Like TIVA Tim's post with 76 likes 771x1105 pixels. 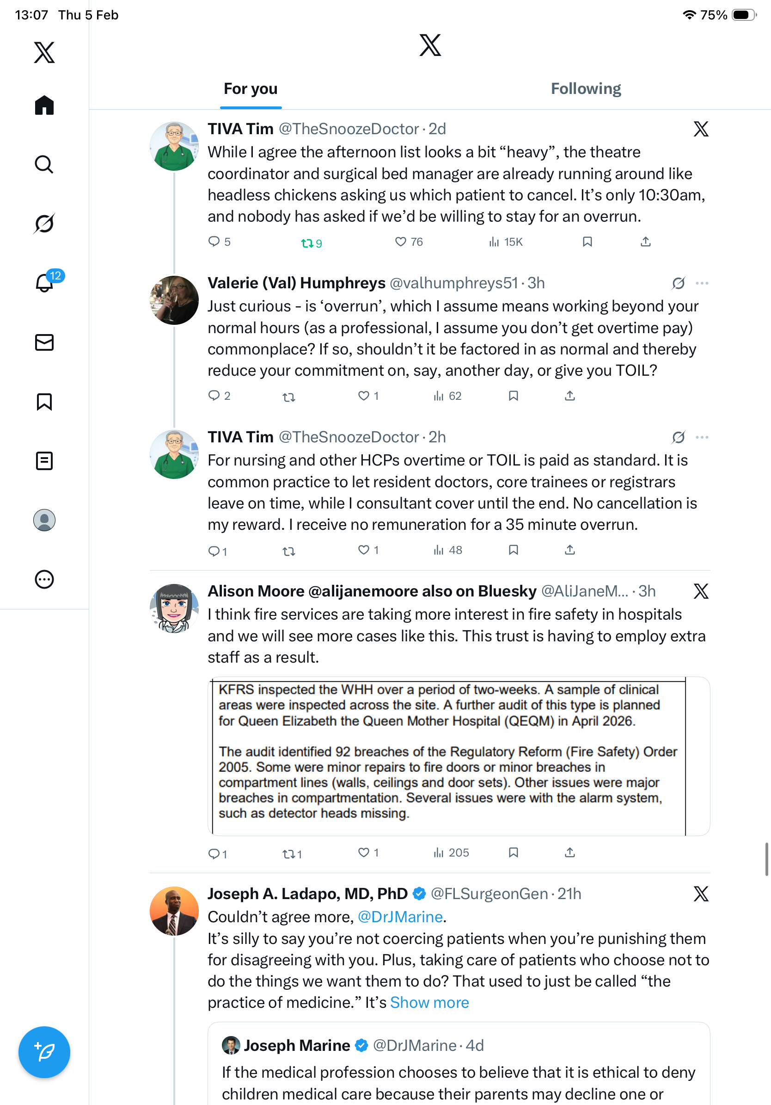(x=409, y=242)
